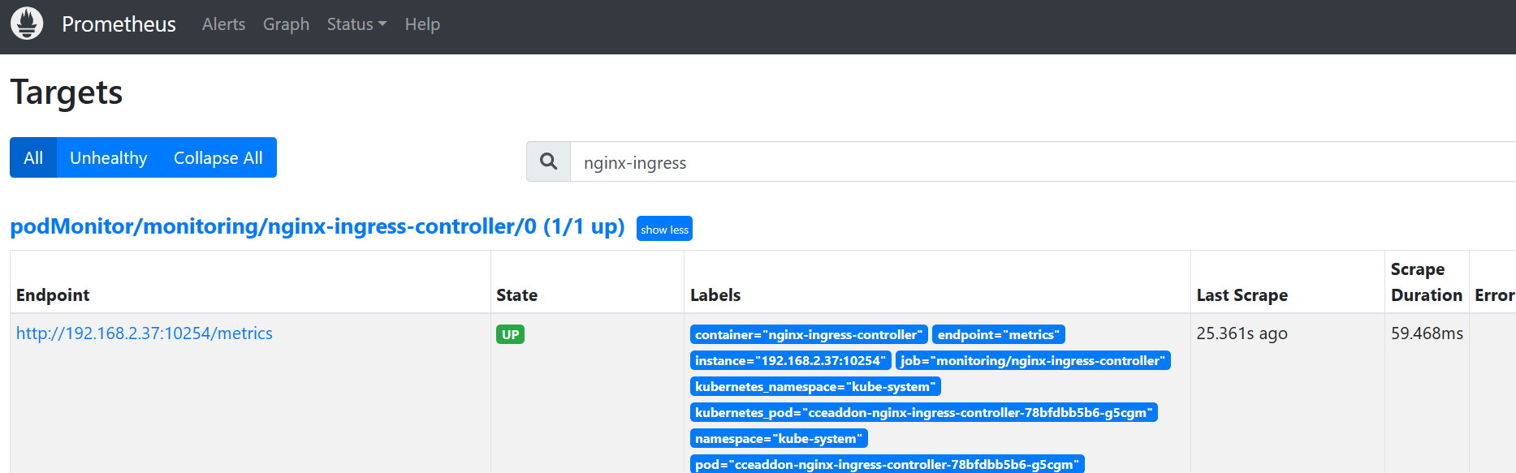Screen dimensions: 1516x473
Task: Click the namespace="kube-system" label badge
Action: pos(779,438)
